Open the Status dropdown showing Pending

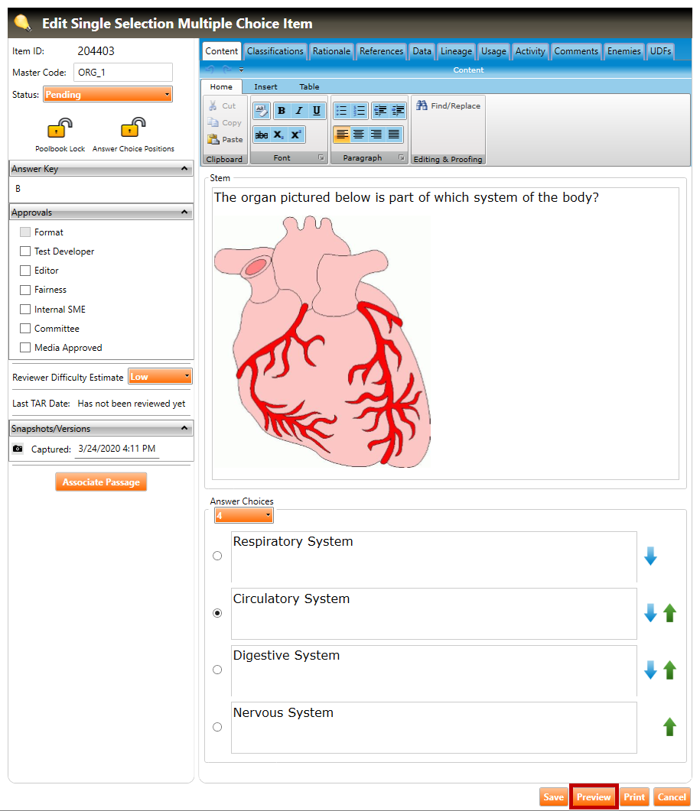[108, 95]
